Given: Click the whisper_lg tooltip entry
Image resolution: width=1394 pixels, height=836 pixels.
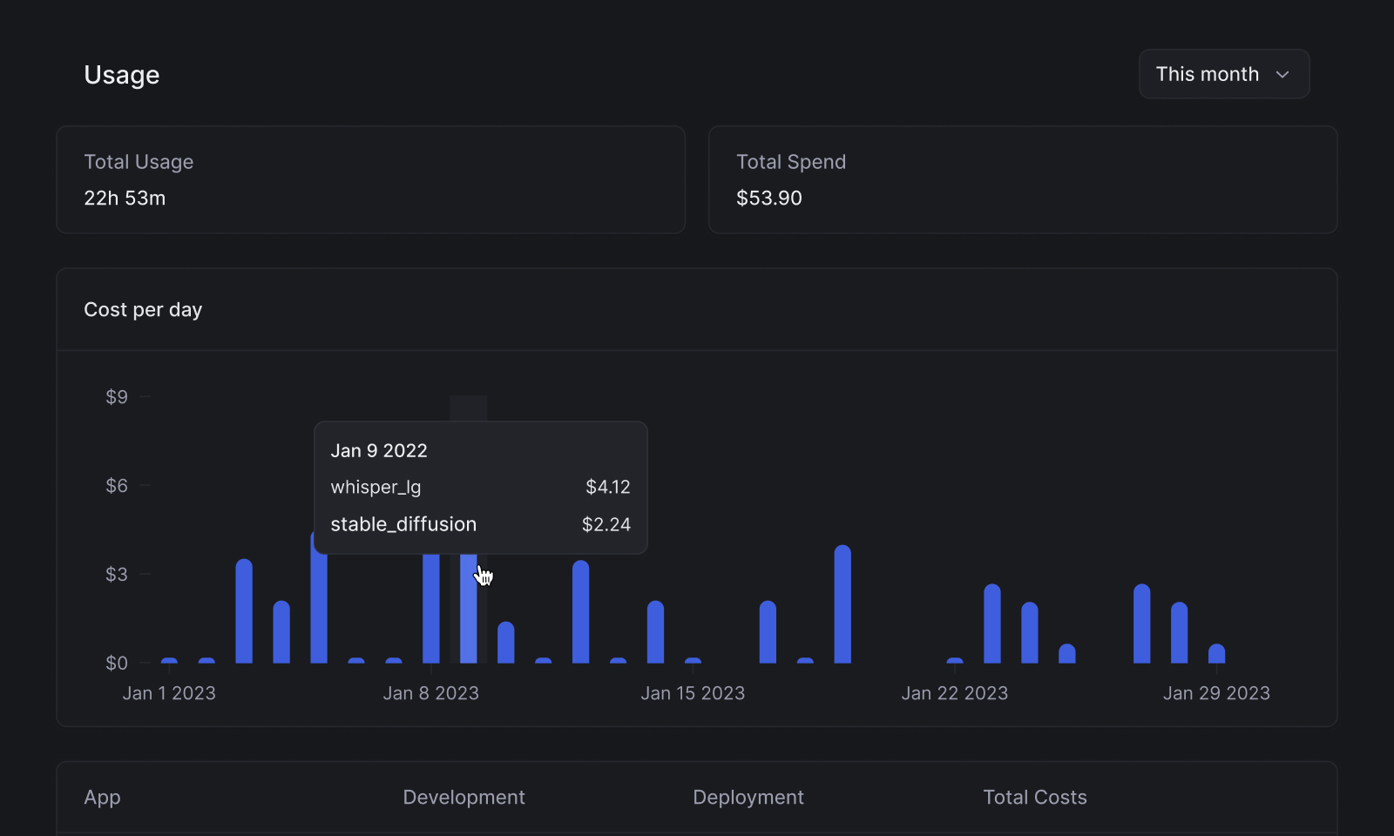Looking at the screenshot, I should 376,488.
